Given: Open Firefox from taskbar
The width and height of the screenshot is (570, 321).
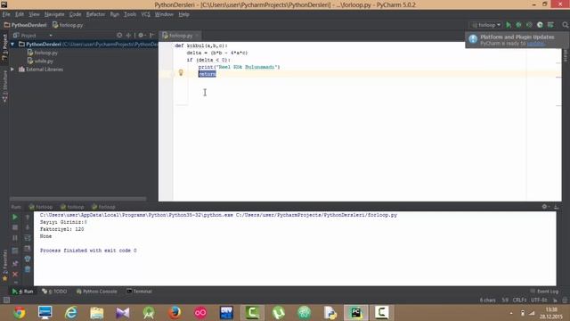Looking at the screenshot, I should tap(175, 313).
